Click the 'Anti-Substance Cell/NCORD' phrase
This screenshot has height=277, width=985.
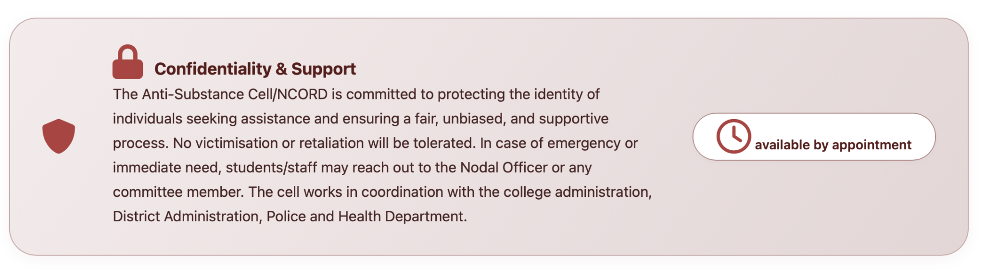click(235, 94)
